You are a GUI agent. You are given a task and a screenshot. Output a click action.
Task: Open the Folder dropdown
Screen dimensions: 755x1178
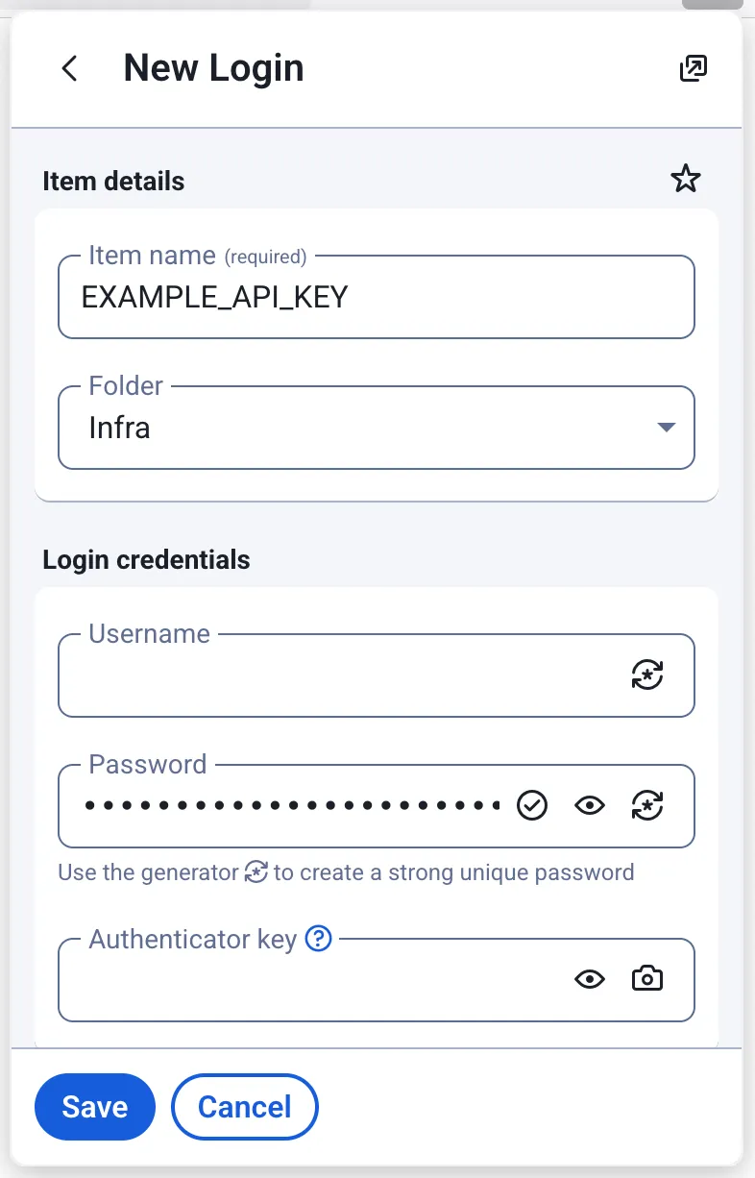click(x=377, y=428)
